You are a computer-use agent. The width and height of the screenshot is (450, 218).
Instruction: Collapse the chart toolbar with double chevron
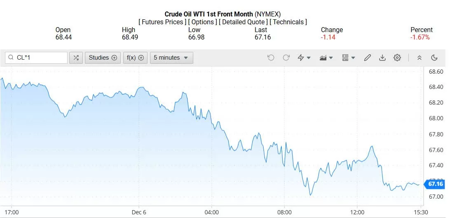click(420, 58)
